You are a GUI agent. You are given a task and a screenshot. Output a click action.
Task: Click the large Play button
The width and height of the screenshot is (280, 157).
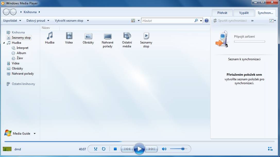tap(139, 149)
